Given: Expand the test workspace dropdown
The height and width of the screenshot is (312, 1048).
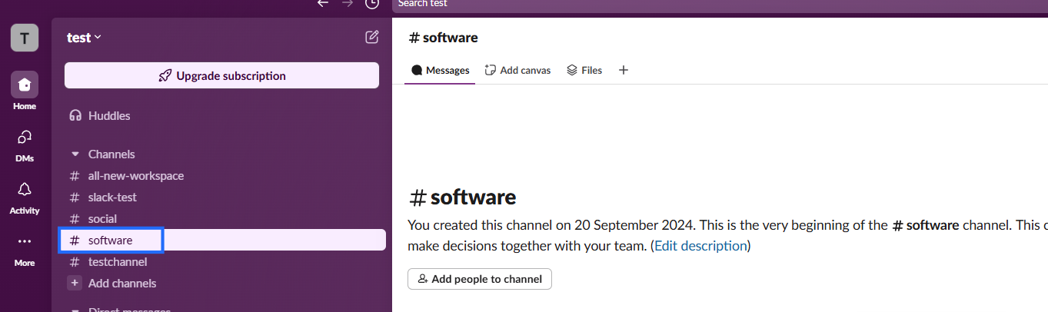Looking at the screenshot, I should 85,38.
